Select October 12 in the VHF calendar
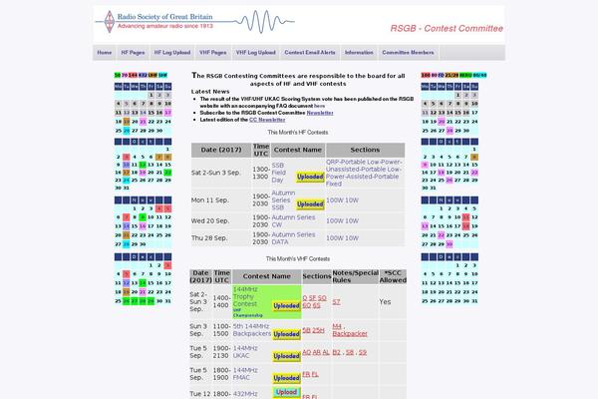 click(143, 165)
